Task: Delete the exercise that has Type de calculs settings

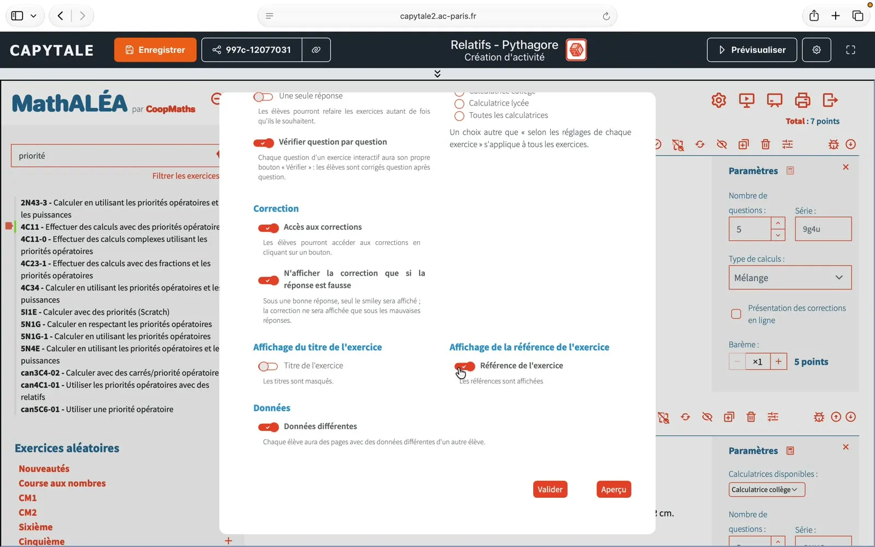Action: click(x=766, y=144)
